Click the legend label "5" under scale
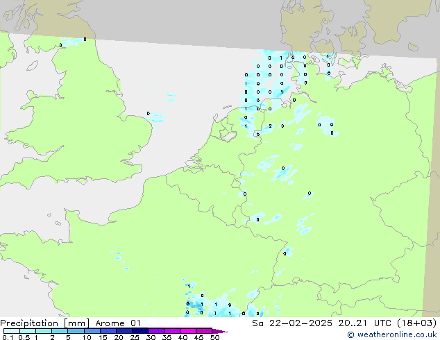The width and height of the screenshot is (440, 340). [68, 337]
